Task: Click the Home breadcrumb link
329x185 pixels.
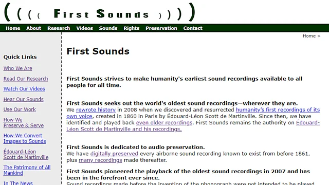Action: coord(309,36)
